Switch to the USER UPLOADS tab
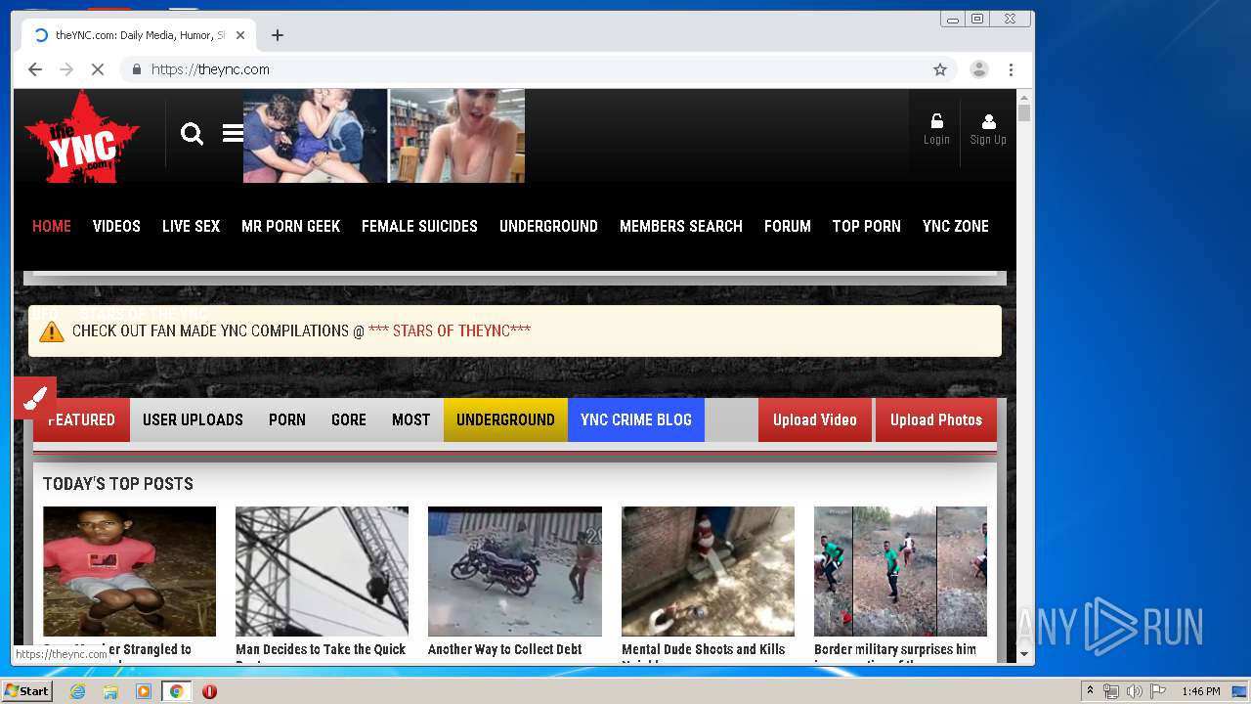Viewport: 1251px width, 704px height. point(193,419)
